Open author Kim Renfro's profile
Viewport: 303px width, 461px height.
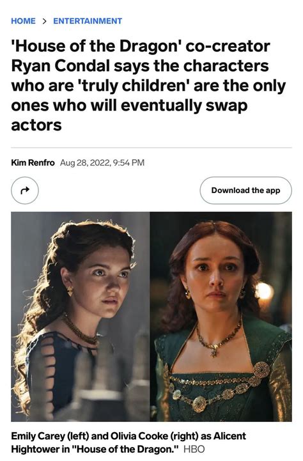pos(33,162)
